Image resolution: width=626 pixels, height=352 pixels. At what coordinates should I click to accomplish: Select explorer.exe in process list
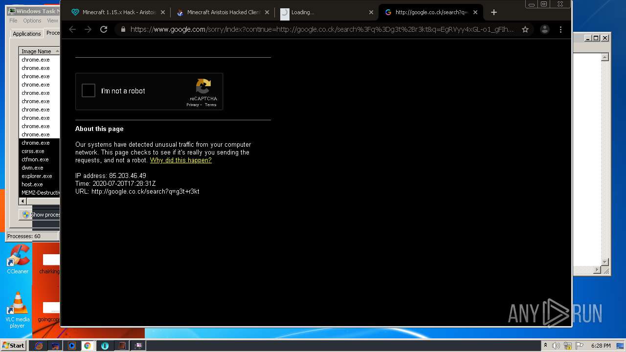point(39,176)
